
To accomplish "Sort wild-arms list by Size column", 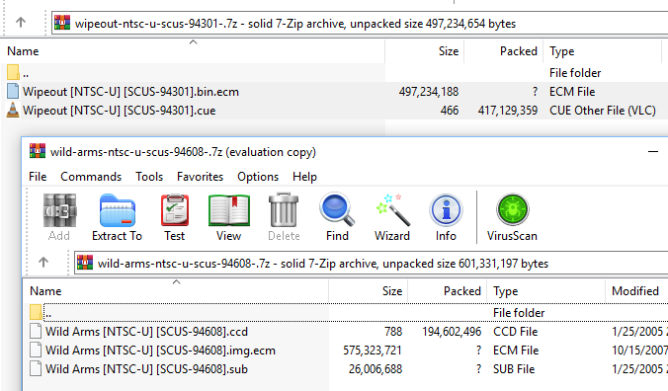I will click(x=368, y=291).
